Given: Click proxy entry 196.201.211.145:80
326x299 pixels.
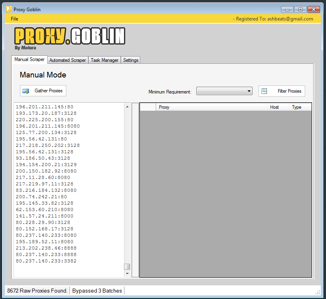Looking at the screenshot, I should 45,107.
